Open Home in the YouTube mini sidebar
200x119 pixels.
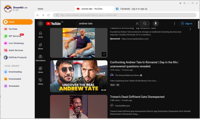pos(41,35)
